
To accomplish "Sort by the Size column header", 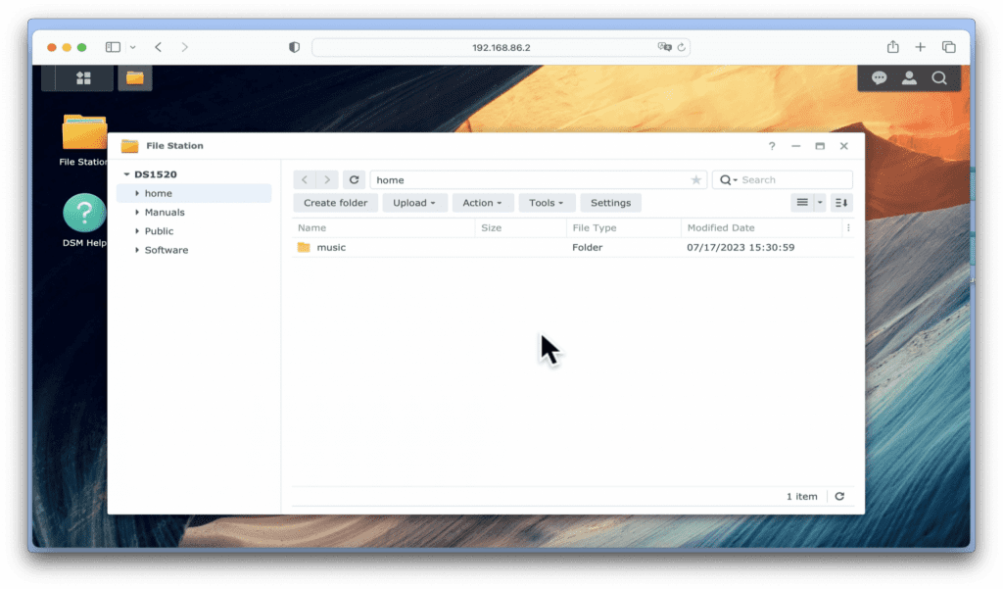I will [x=521, y=228].
